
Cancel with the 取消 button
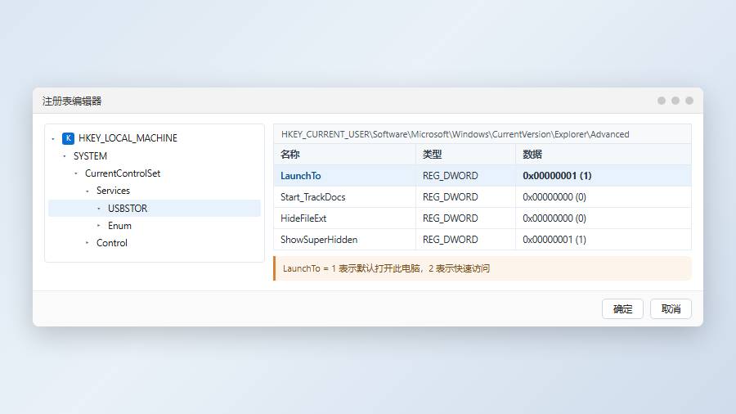point(671,308)
